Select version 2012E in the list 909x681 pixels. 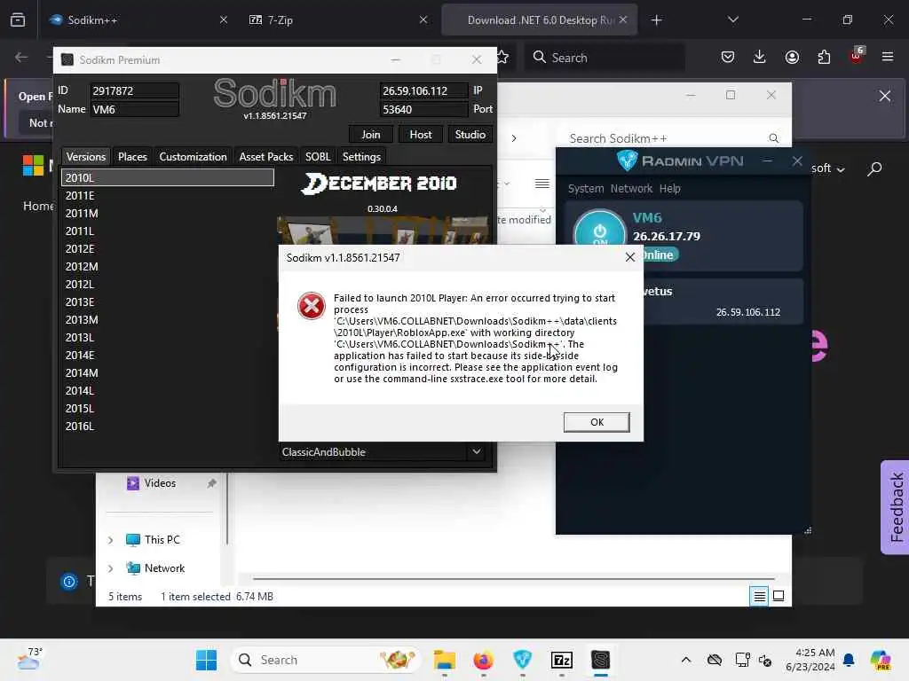tap(168, 248)
